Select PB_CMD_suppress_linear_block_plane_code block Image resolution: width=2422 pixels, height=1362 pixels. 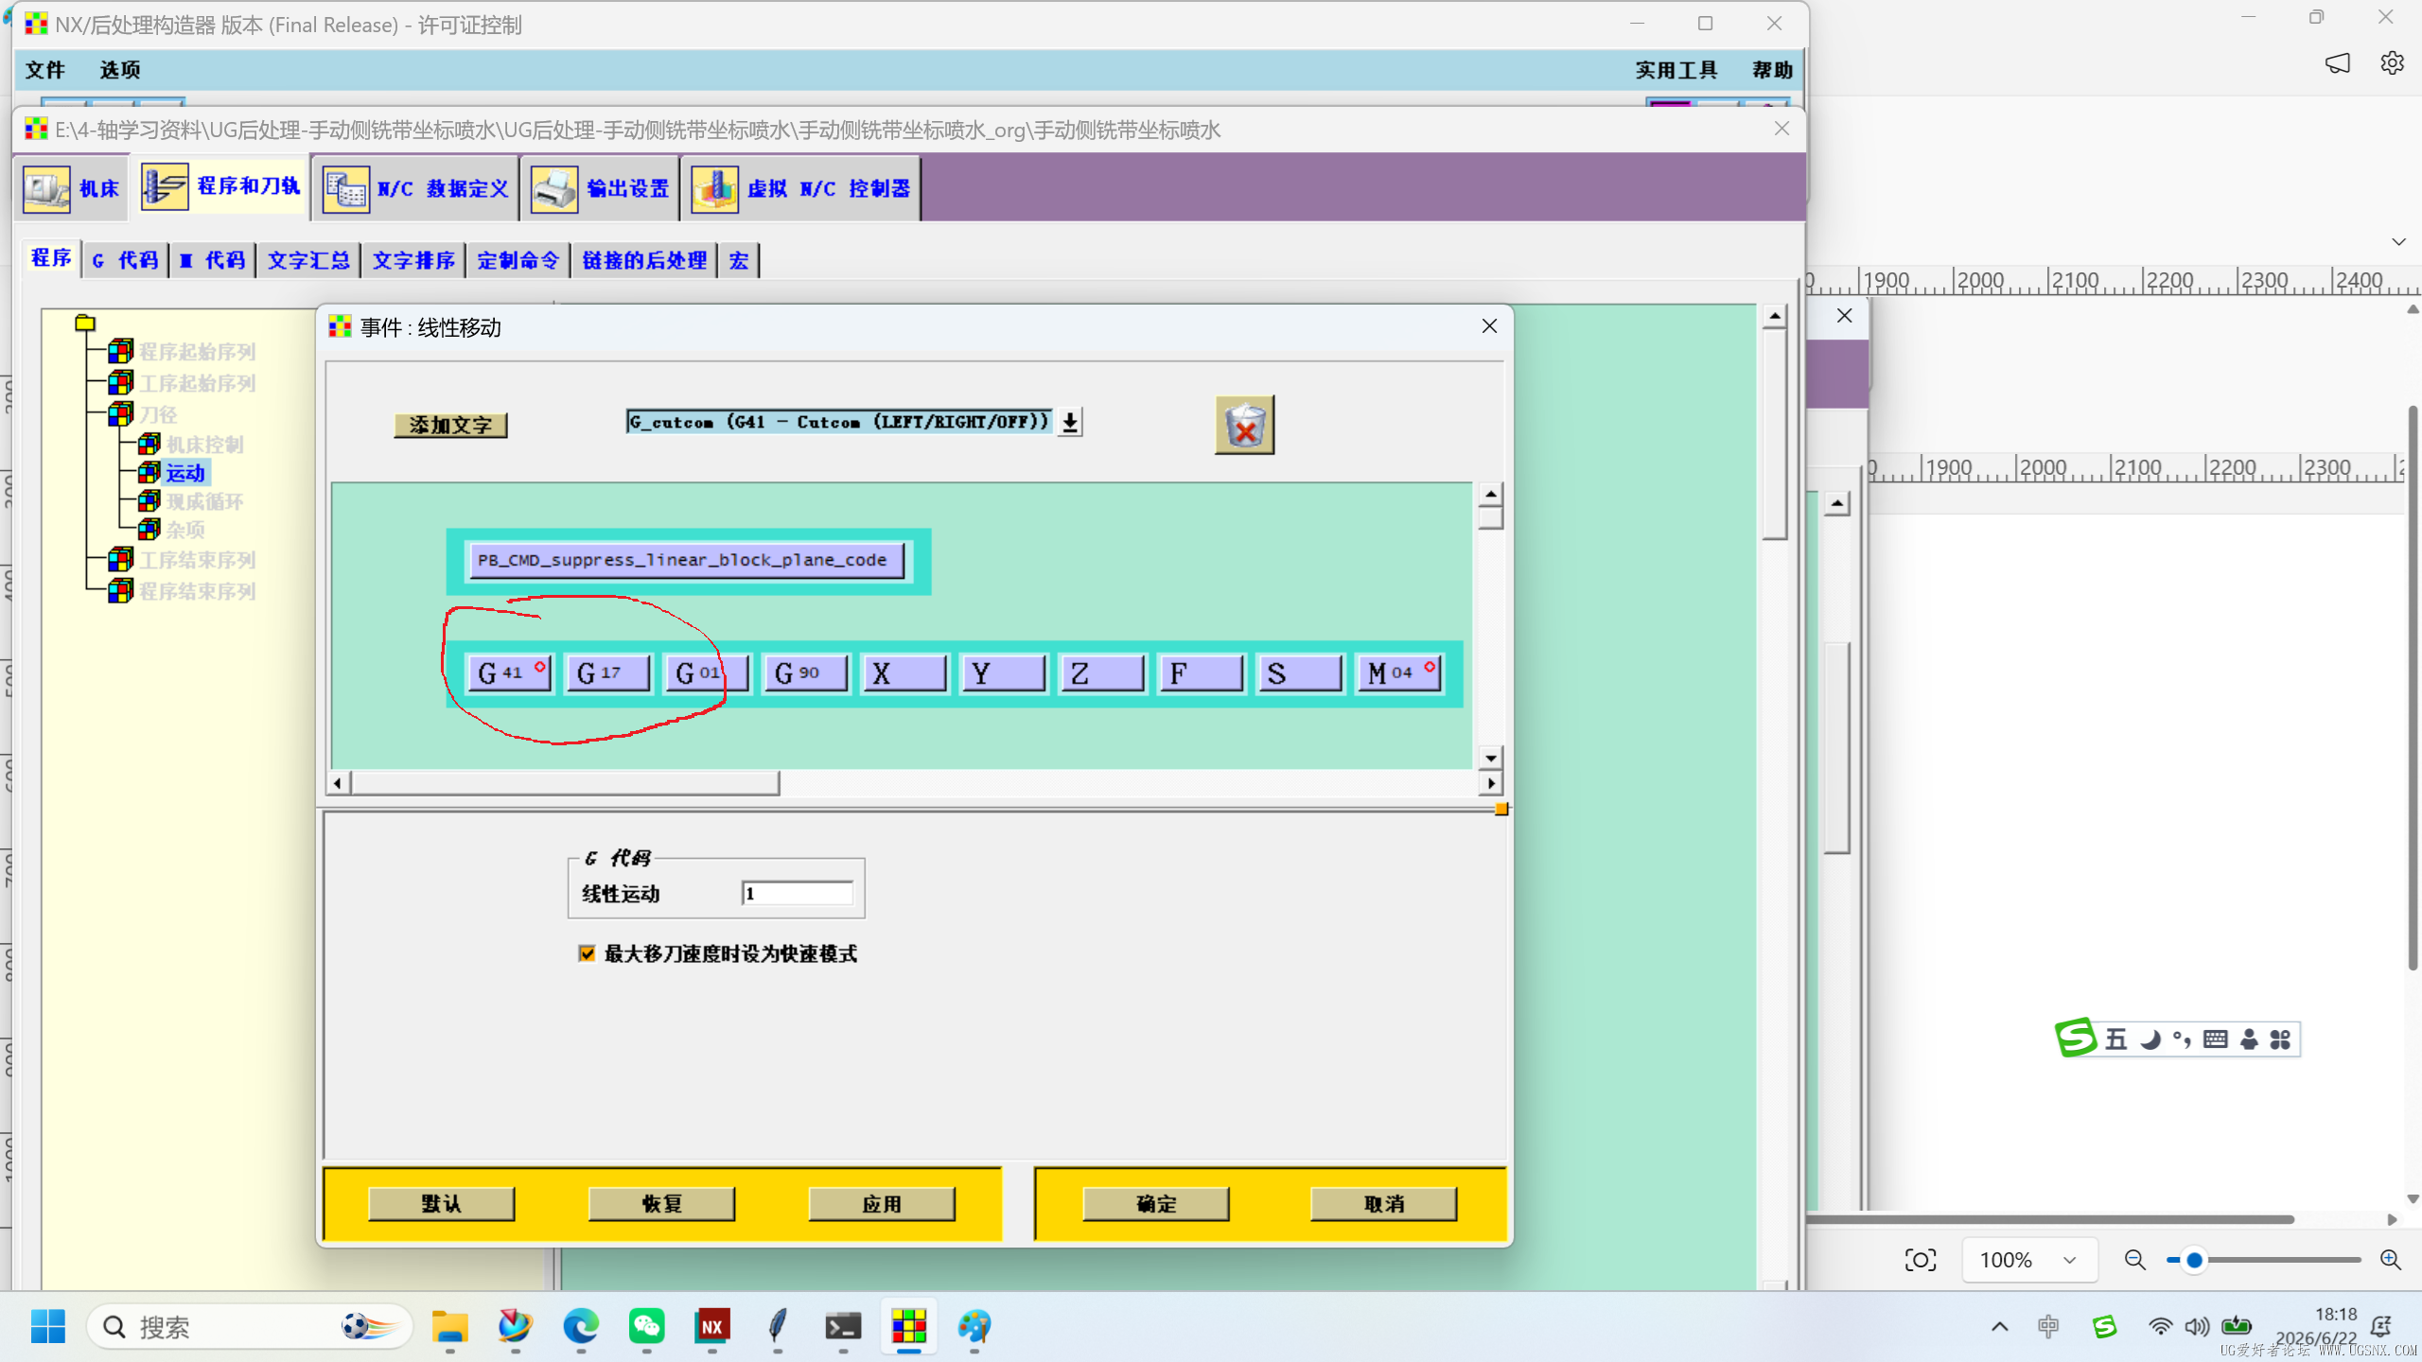coord(687,560)
